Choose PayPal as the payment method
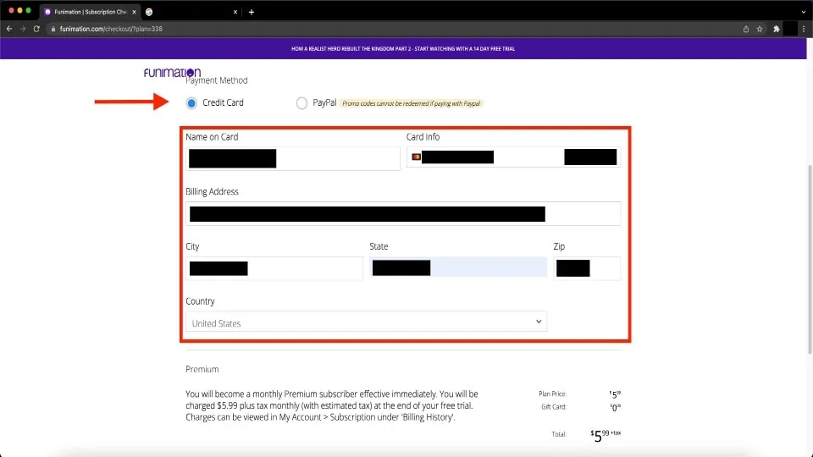 click(x=301, y=103)
